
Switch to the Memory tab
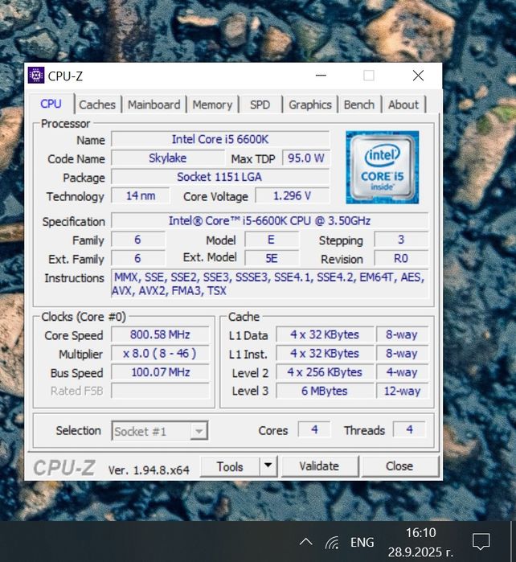point(212,105)
